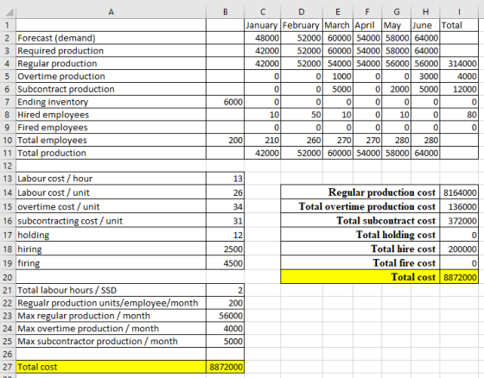The image size is (484, 378).
Task: Select the 'Fired employees' label cell
Action: [x=111, y=128]
